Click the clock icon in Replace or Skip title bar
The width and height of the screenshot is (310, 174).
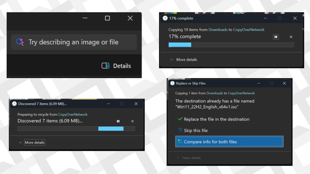tap(172, 83)
